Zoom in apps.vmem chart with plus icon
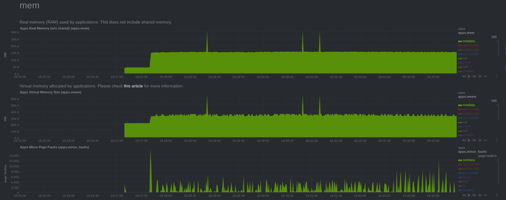 (x=480, y=140)
